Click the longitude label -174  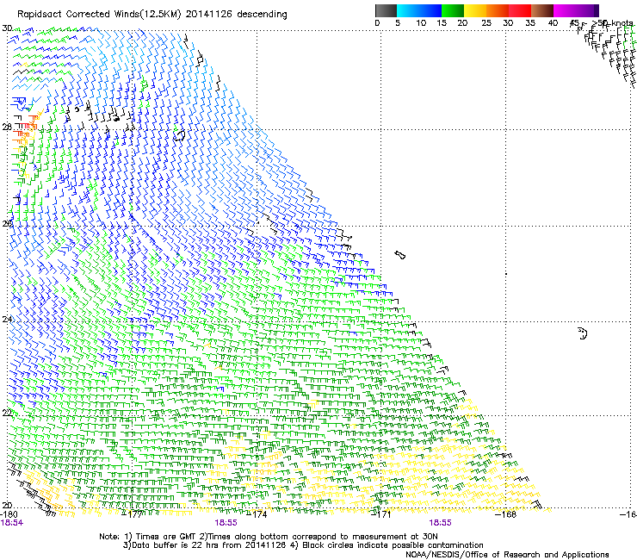(257, 514)
